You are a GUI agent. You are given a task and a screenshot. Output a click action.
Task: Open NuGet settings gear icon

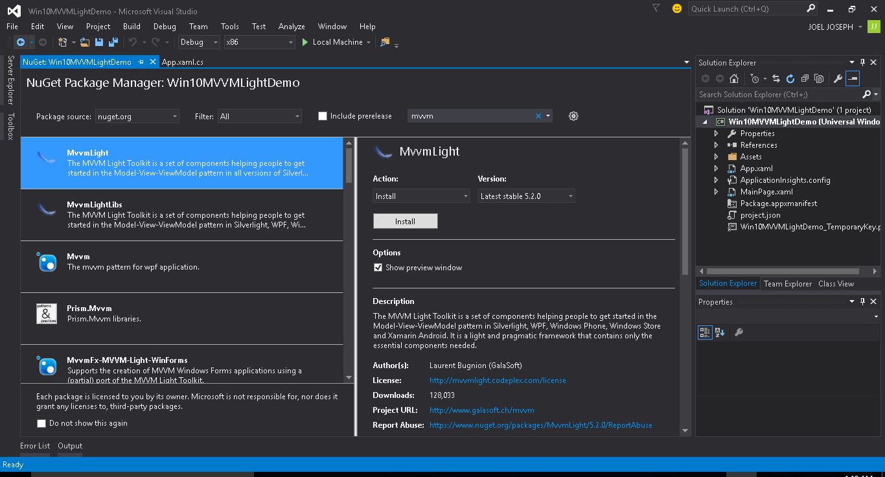pos(573,116)
